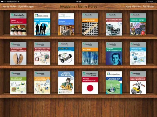Open the mint.online Überblick course
157x117 pixels.
[114, 82]
